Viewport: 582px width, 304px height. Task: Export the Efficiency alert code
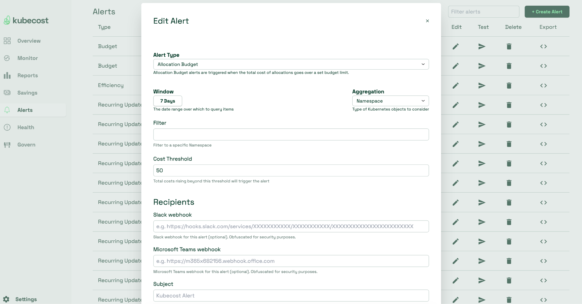click(x=543, y=86)
